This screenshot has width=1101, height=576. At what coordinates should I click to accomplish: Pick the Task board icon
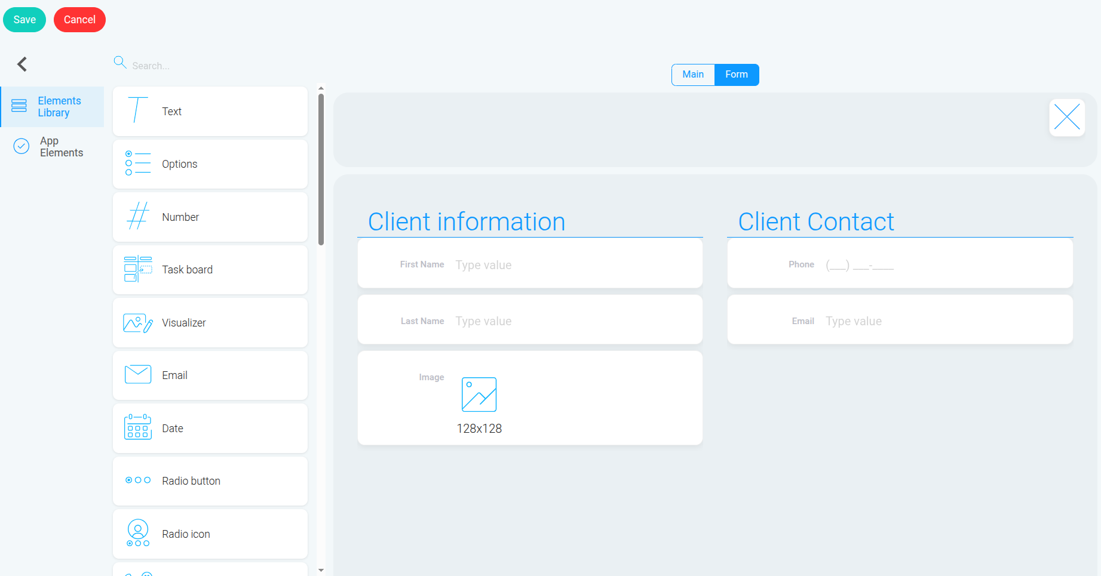(138, 269)
